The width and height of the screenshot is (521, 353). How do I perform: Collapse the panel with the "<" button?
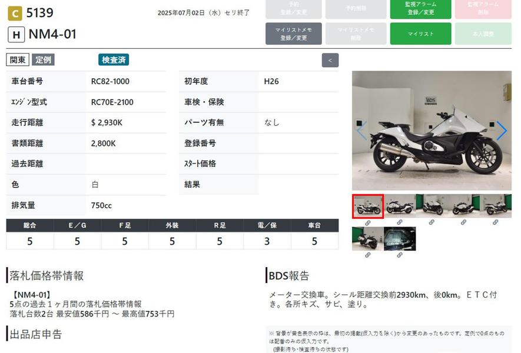(x=330, y=60)
